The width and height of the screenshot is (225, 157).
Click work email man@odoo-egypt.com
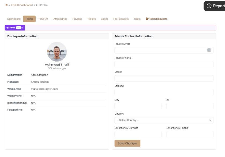pos(44,89)
